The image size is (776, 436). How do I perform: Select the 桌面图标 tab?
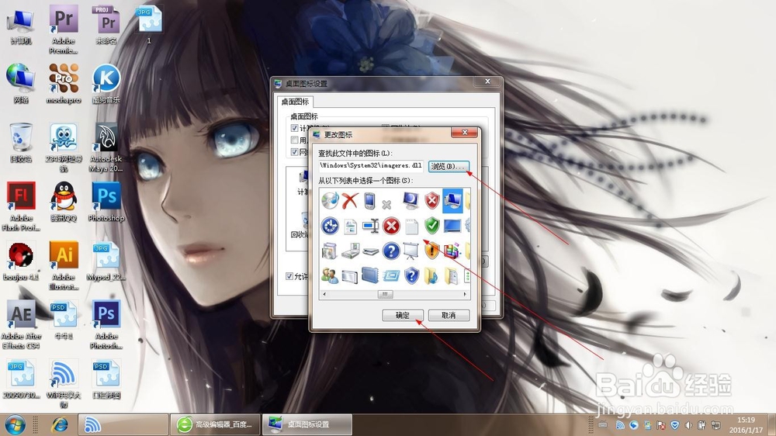click(295, 102)
